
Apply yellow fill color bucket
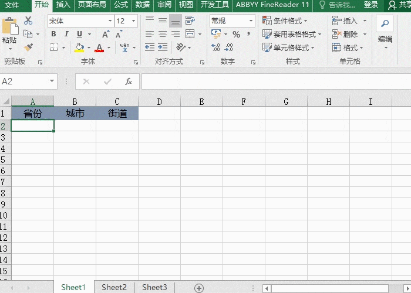pos(79,47)
